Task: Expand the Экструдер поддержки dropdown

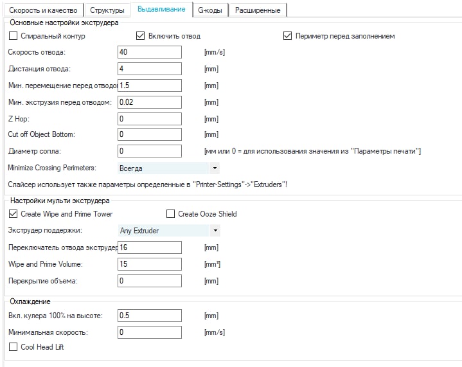Action: click(x=169, y=230)
